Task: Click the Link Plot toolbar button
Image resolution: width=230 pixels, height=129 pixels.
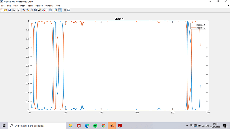Action: pyautogui.click(x=50, y=10)
